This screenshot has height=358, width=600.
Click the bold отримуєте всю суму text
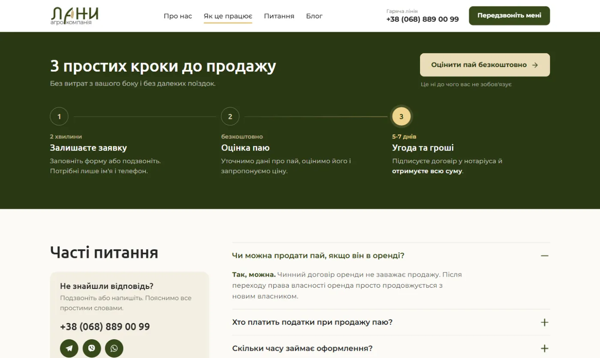[x=427, y=171]
